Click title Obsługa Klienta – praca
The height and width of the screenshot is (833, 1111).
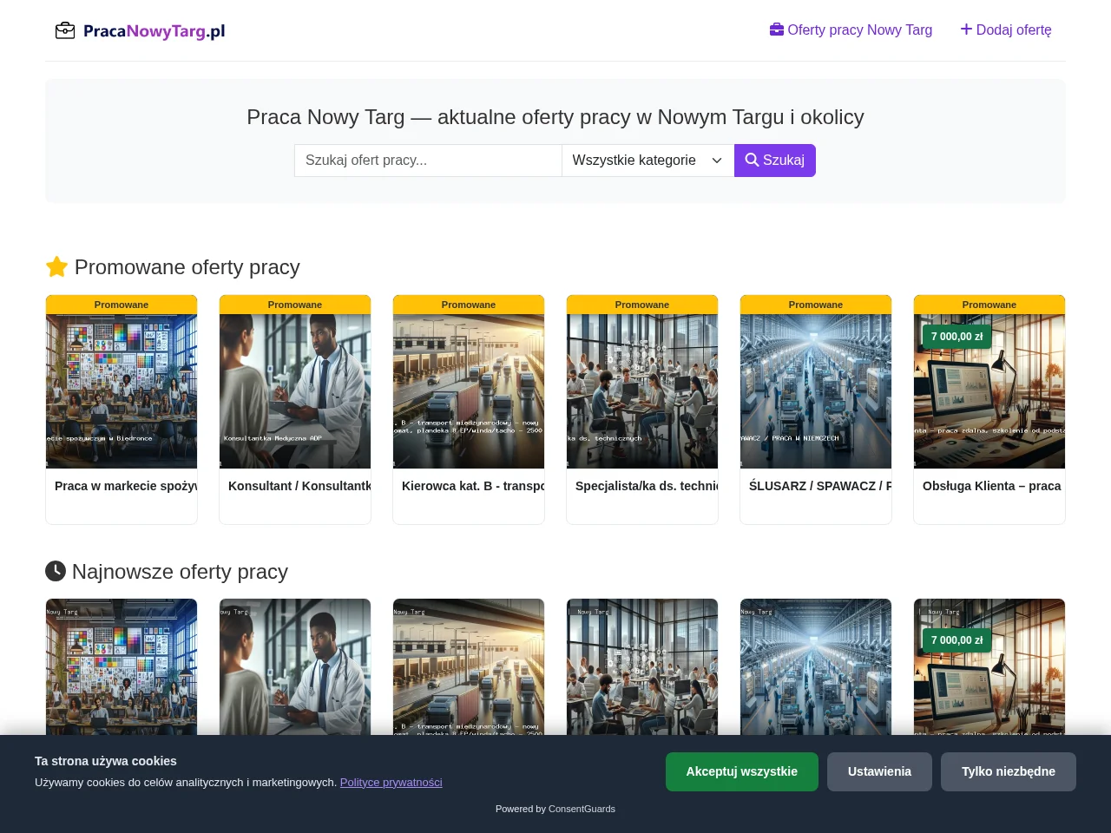point(992,486)
